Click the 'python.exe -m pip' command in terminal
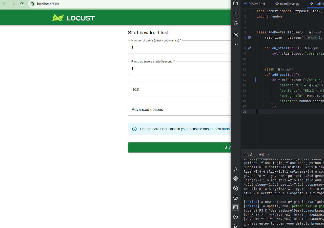This screenshot has height=228, width=324. click(308, 206)
